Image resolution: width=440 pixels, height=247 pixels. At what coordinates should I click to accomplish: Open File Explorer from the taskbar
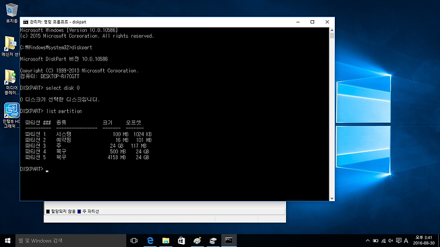(x=166, y=240)
